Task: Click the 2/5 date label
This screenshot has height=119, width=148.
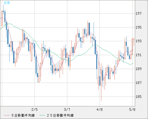Action: [35, 109]
